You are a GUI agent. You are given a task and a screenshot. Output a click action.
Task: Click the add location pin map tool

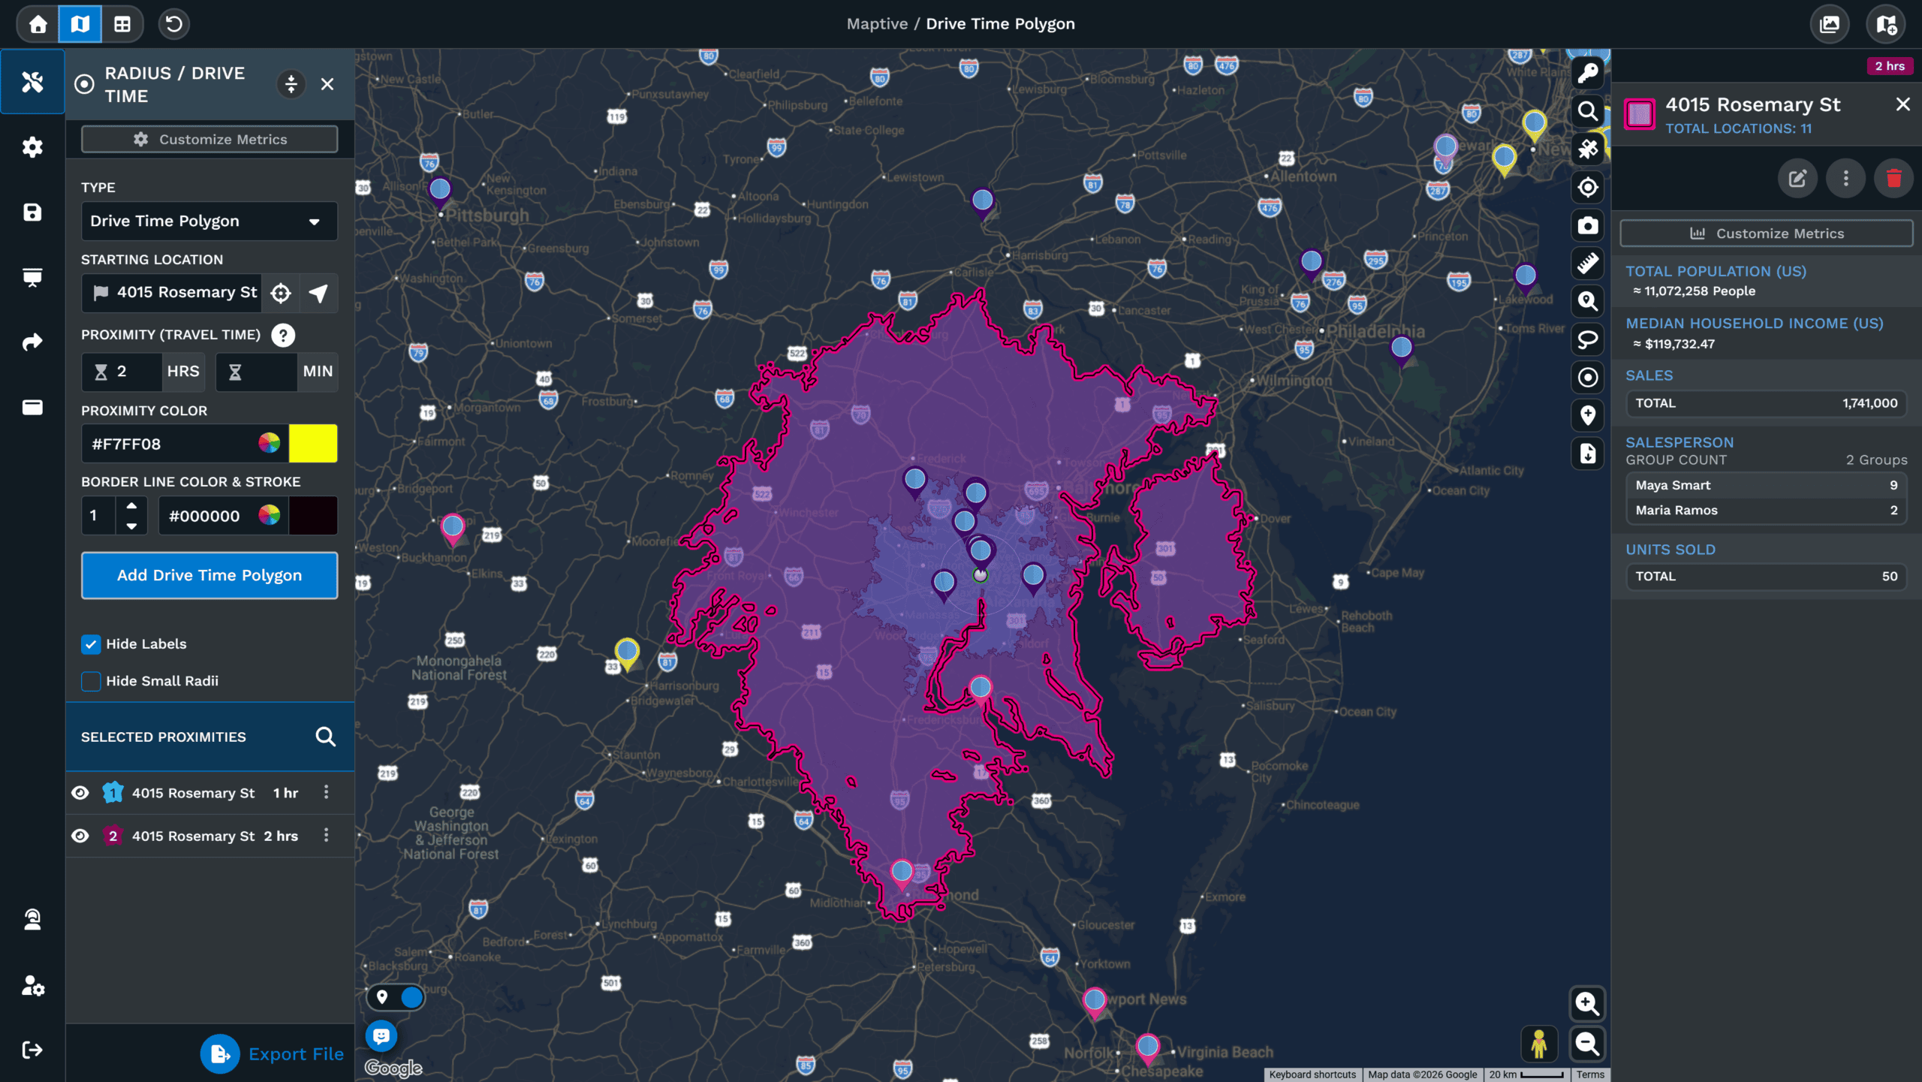point(1588,415)
